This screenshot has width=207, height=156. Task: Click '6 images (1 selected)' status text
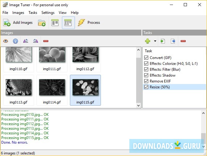[18, 153]
